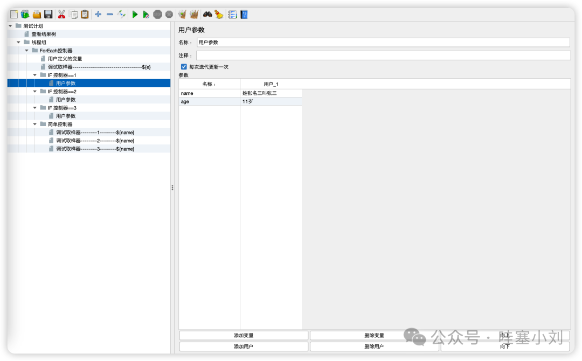Select the 用户定义的变量 tree node

[x=65, y=59]
